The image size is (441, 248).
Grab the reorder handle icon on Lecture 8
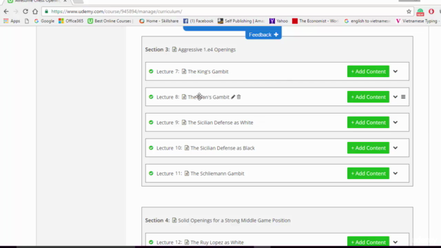point(403,97)
